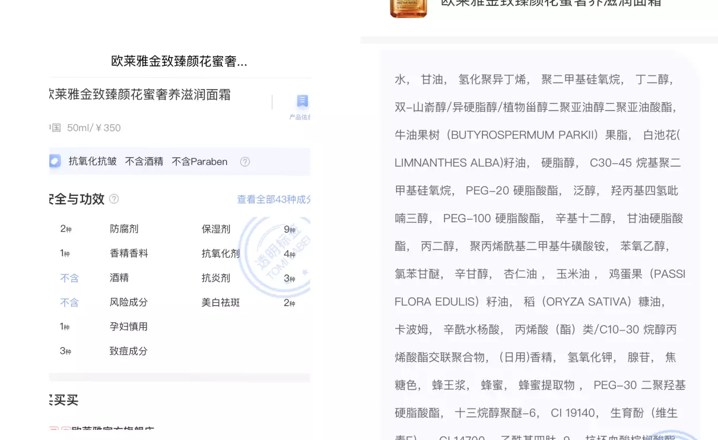
Task: Open the product bottle thumbnail at top
Action: point(408,8)
